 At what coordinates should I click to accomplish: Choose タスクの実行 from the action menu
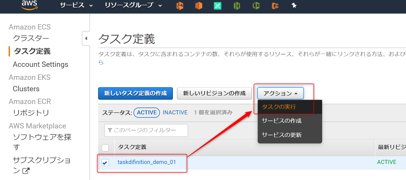(290, 107)
